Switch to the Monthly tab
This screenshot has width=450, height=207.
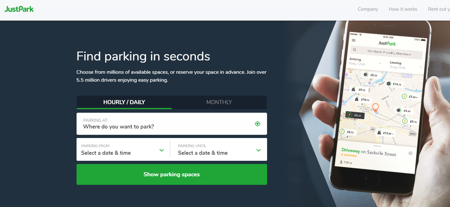(219, 102)
